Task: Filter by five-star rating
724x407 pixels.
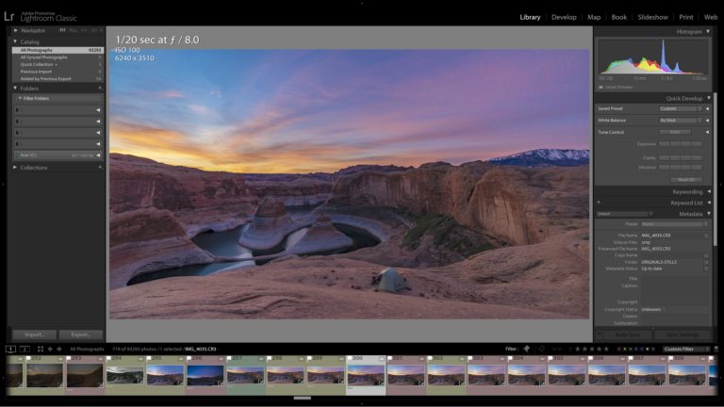Action: tap(606, 349)
